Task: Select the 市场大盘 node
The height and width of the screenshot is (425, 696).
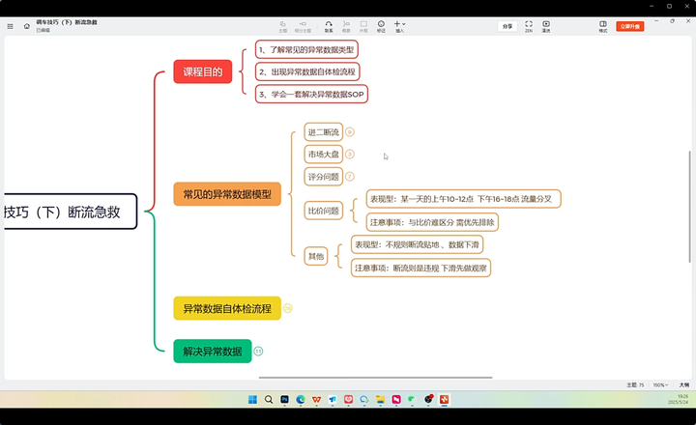Action: pyautogui.click(x=324, y=155)
